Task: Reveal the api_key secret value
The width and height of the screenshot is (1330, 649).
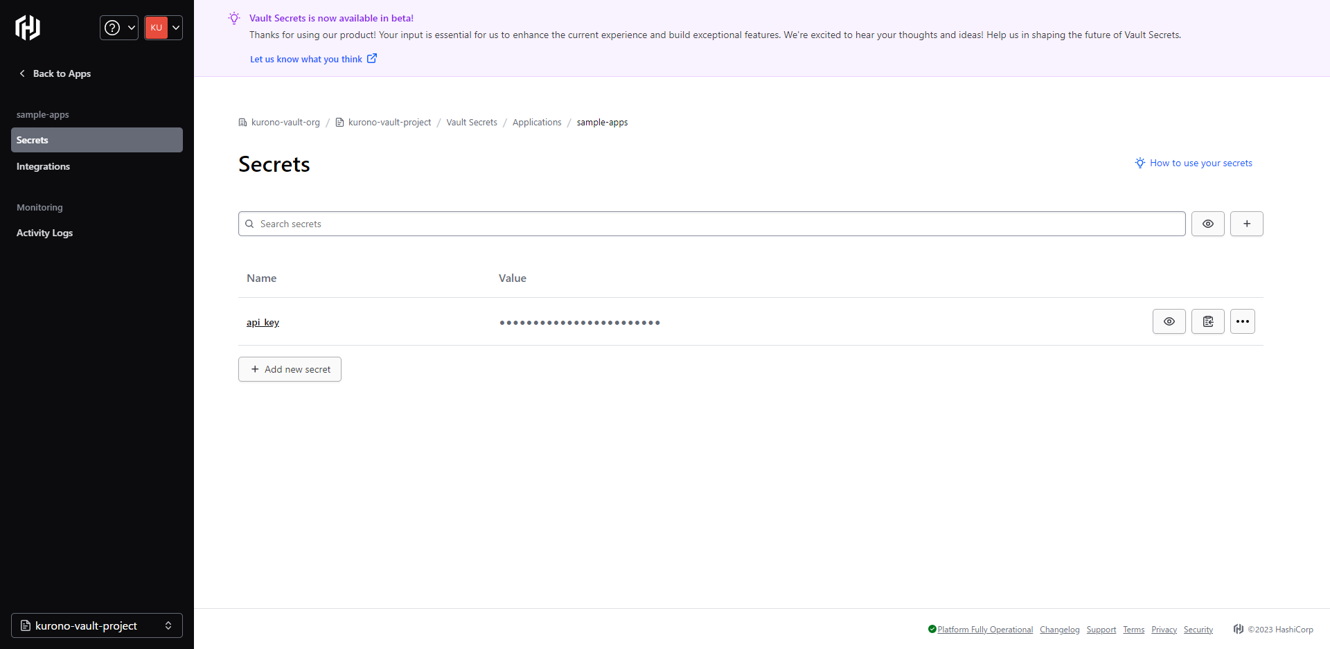Action: coord(1169,321)
